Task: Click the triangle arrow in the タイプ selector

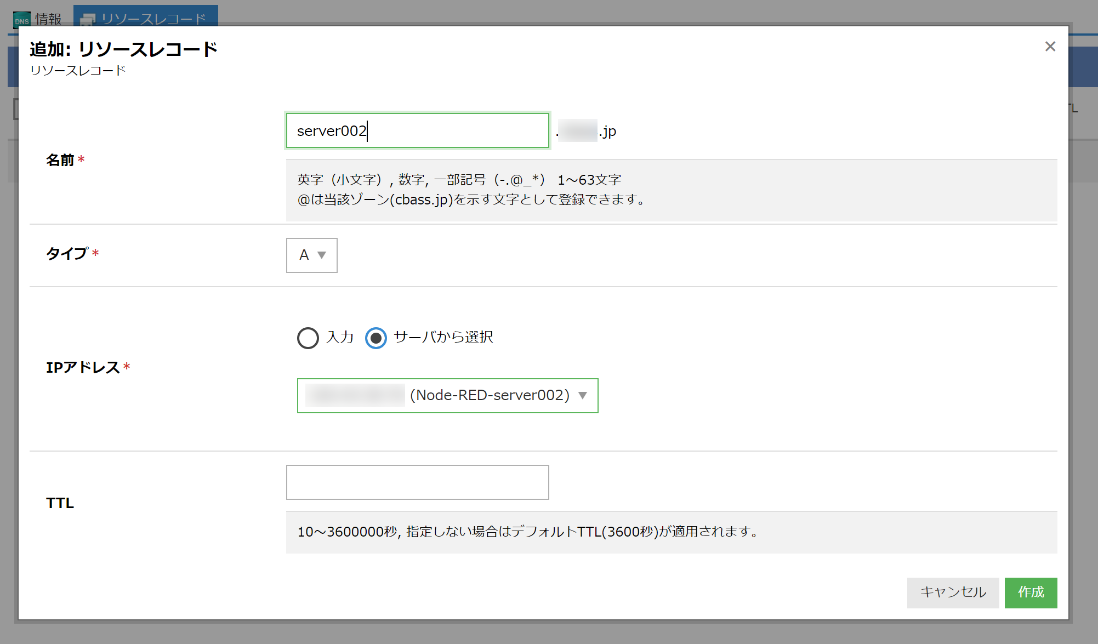Action: (x=322, y=255)
